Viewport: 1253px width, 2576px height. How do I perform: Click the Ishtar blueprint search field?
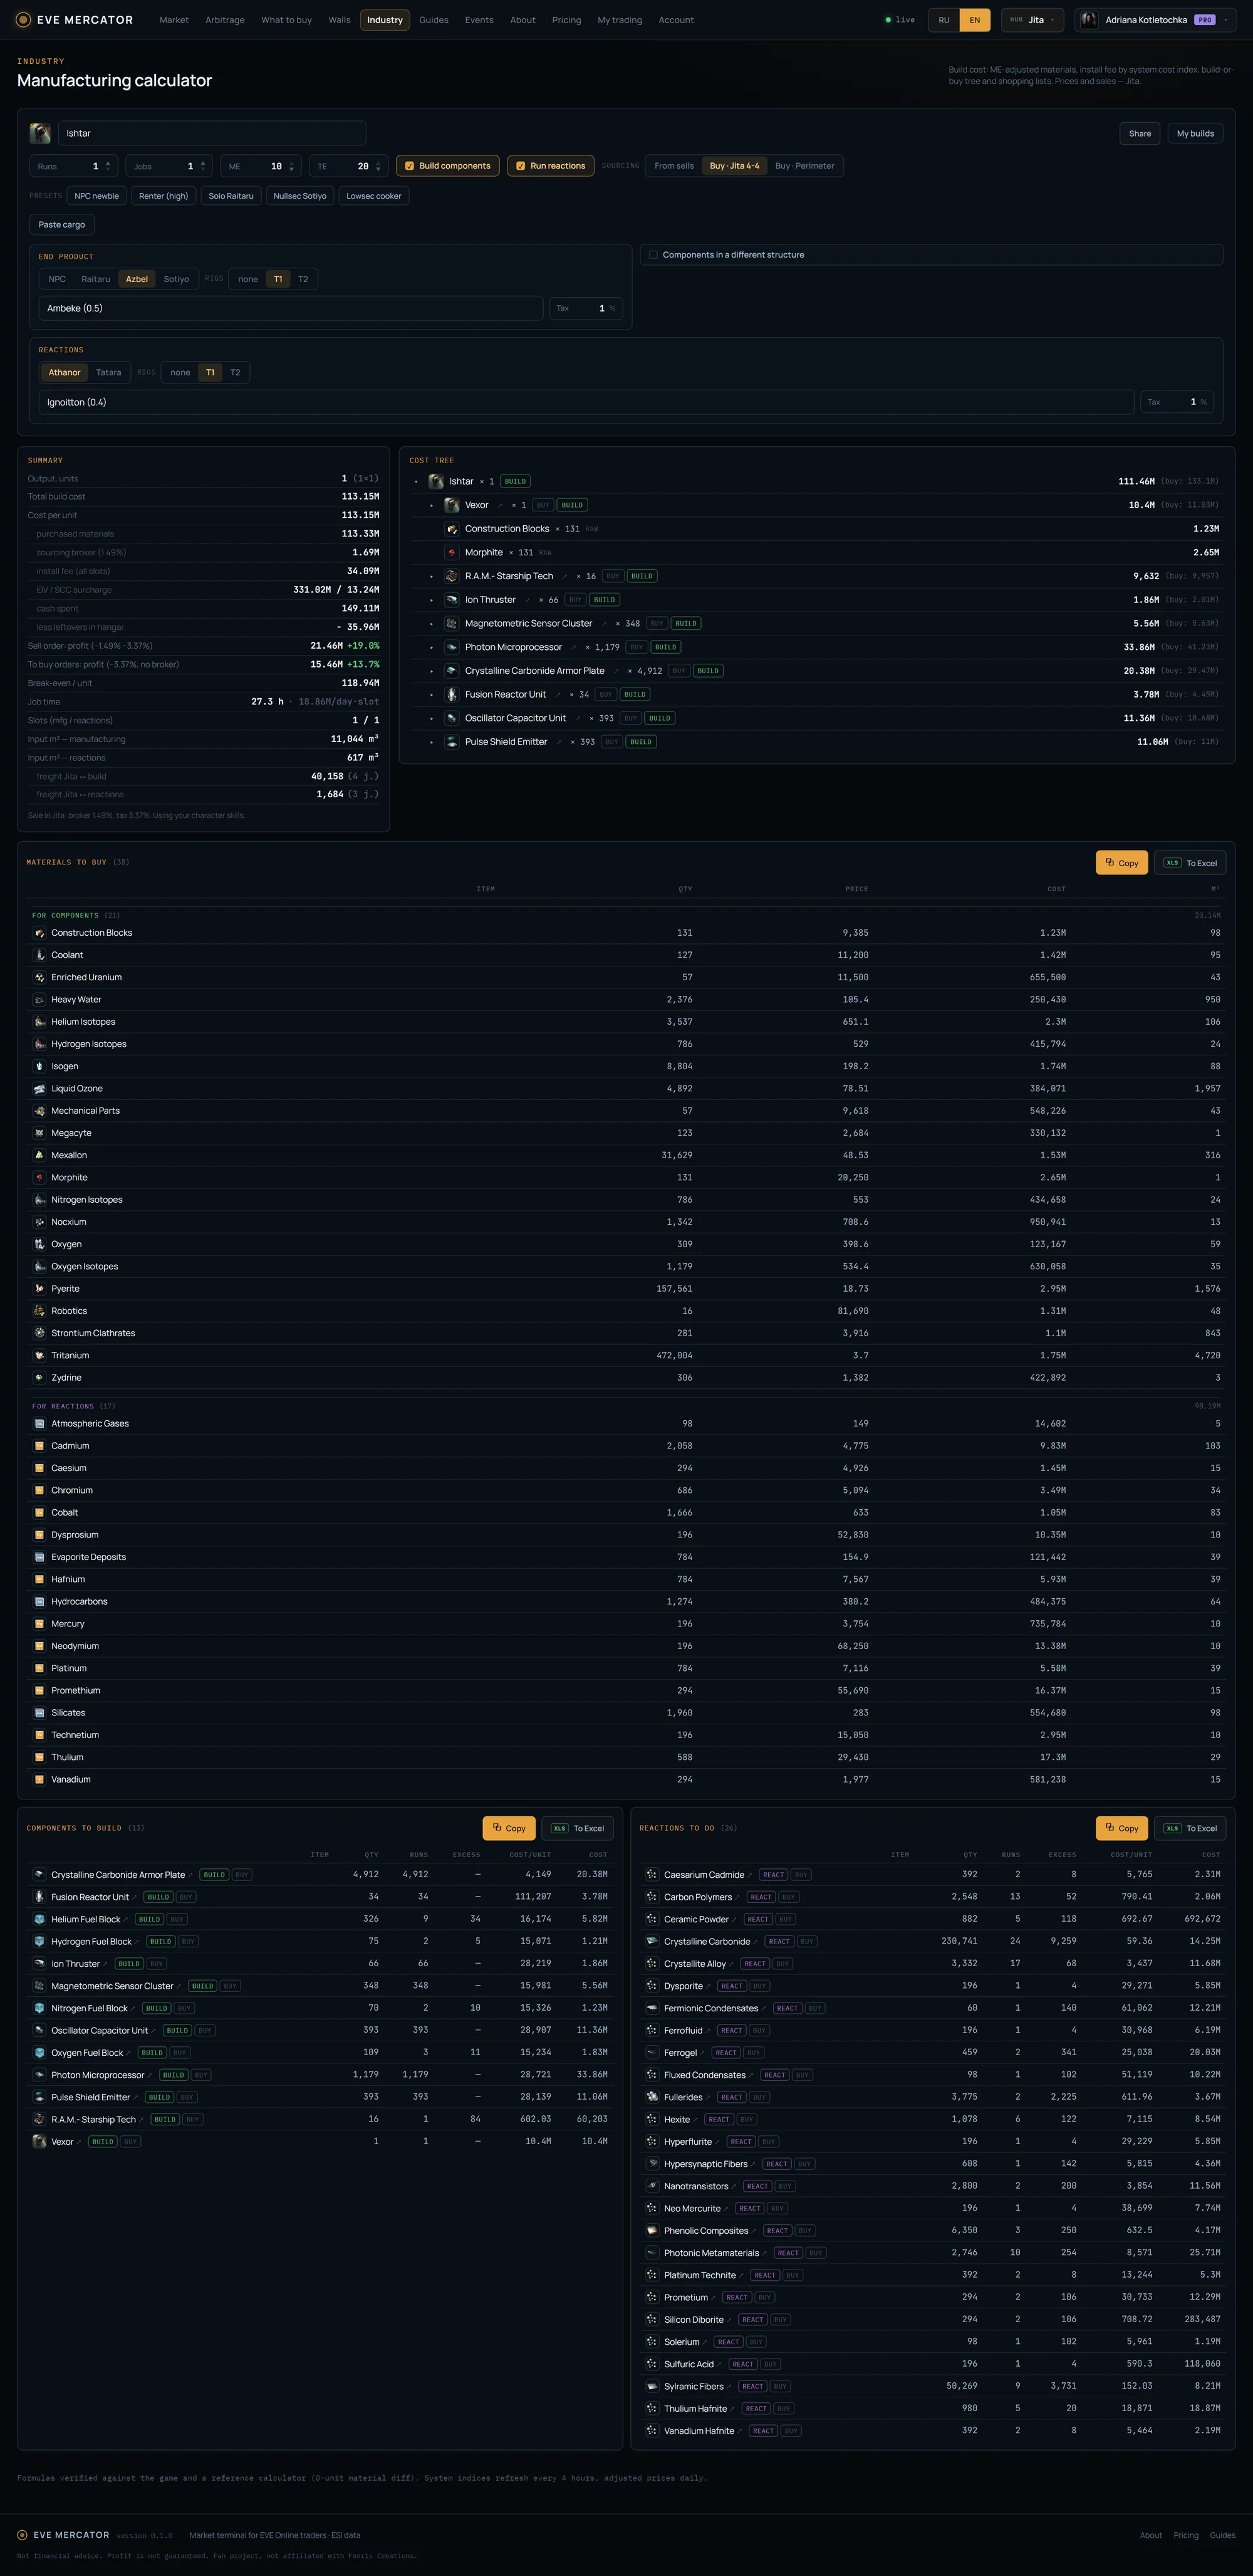tap(212, 133)
